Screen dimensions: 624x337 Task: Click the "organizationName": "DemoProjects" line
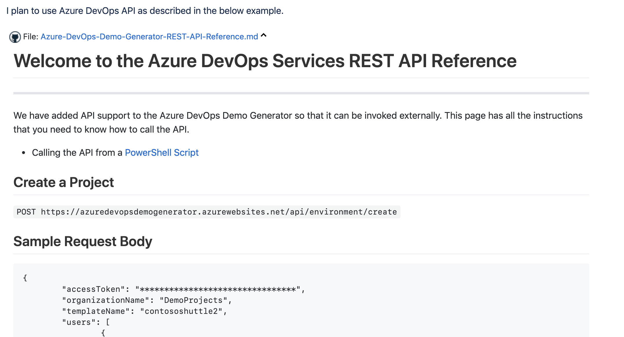pyautogui.click(x=147, y=300)
